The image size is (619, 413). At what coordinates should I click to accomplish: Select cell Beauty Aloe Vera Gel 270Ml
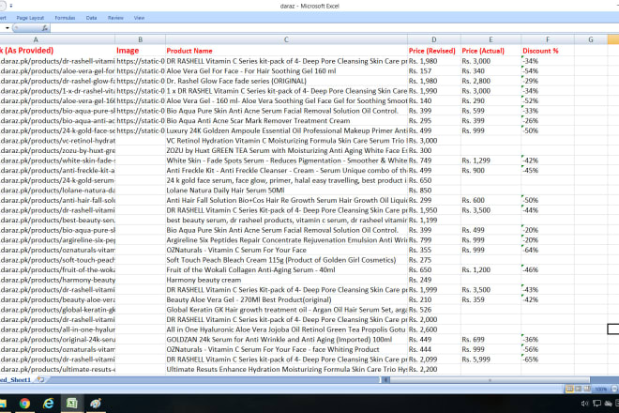pyautogui.click(x=286, y=299)
